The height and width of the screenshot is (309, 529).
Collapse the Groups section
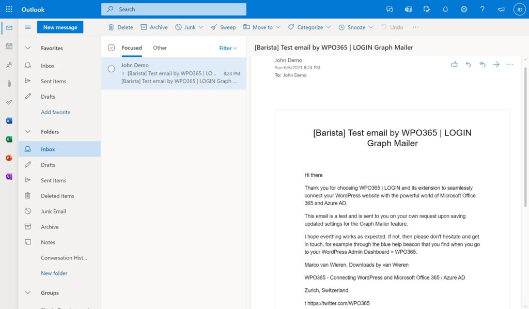(x=28, y=292)
